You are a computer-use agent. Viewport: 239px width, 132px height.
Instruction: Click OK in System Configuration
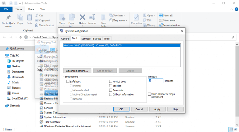tap(121, 109)
